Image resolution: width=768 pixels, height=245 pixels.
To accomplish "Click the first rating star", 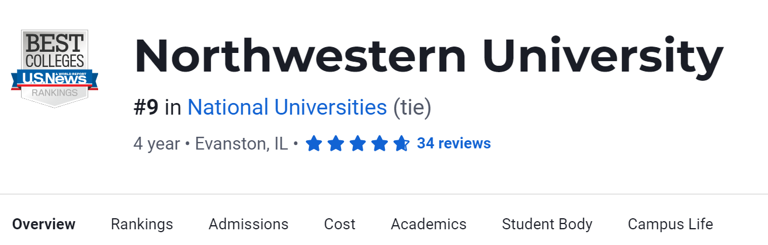I will click(x=314, y=143).
